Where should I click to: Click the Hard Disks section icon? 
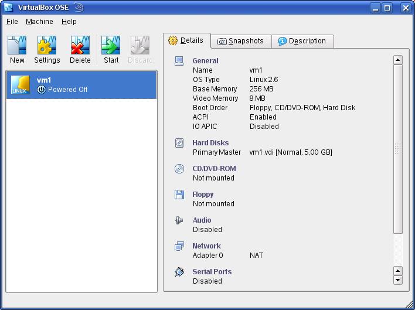point(179,143)
